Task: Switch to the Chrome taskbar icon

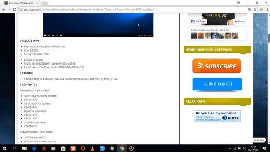Action: (x=121, y=148)
